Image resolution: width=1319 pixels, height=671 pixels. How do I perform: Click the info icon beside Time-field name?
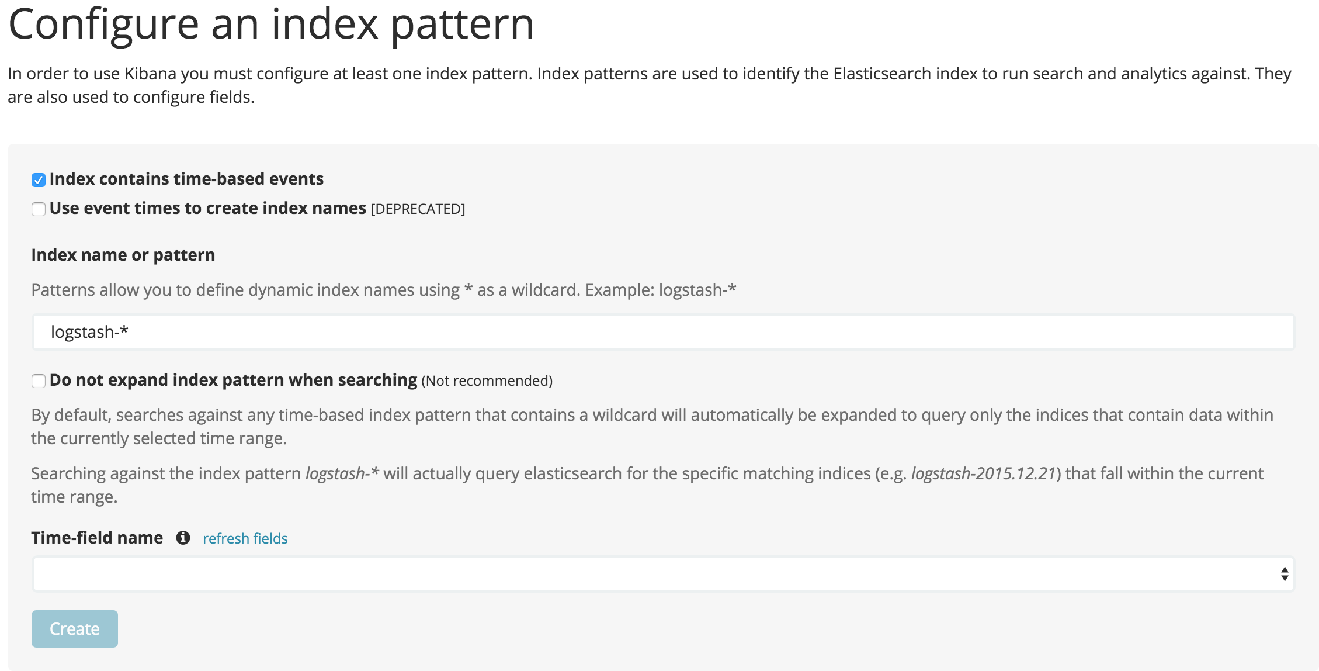click(183, 537)
